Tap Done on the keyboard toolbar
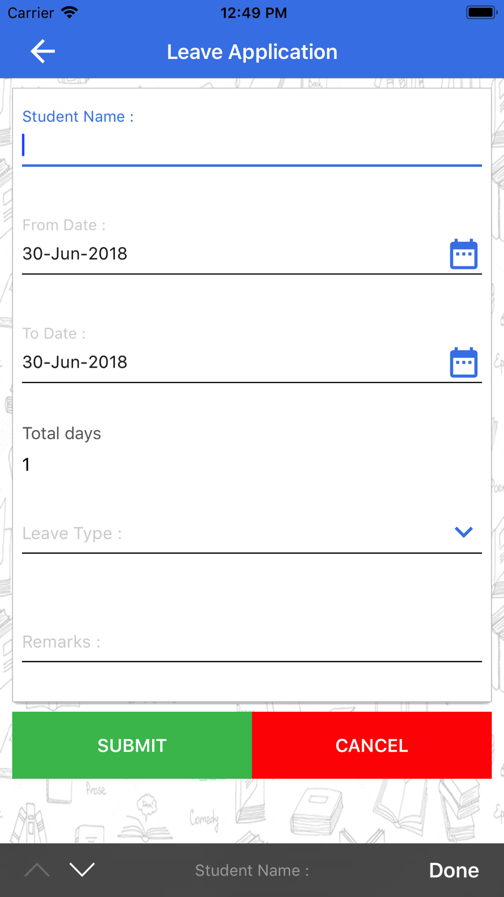Image resolution: width=504 pixels, height=897 pixels. point(454,870)
